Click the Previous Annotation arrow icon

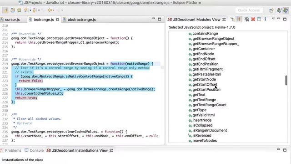pos(34,10)
